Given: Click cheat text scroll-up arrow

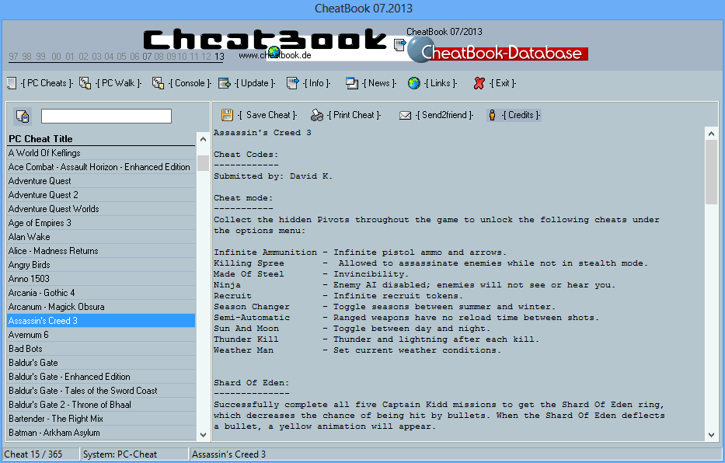Looking at the screenshot, I should click(x=711, y=134).
